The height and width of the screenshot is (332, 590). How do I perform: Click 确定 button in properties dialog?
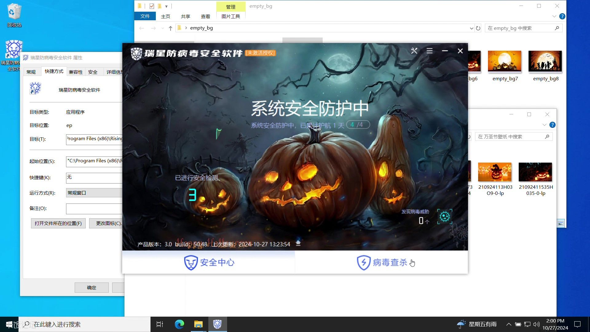(92, 287)
